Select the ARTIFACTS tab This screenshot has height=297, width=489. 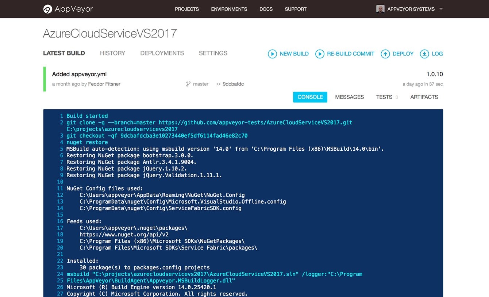[424, 97]
